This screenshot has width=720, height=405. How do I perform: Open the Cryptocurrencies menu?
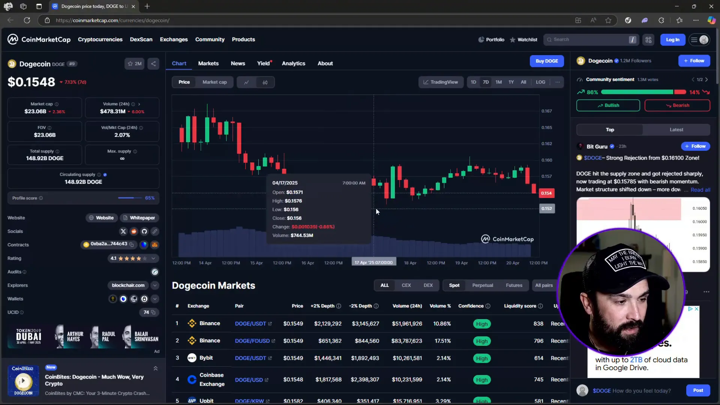point(100,39)
